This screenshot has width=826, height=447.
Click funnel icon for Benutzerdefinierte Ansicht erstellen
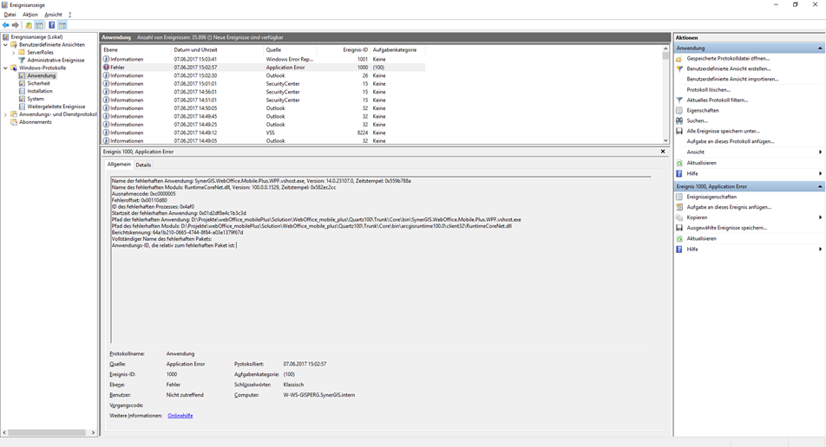click(679, 69)
